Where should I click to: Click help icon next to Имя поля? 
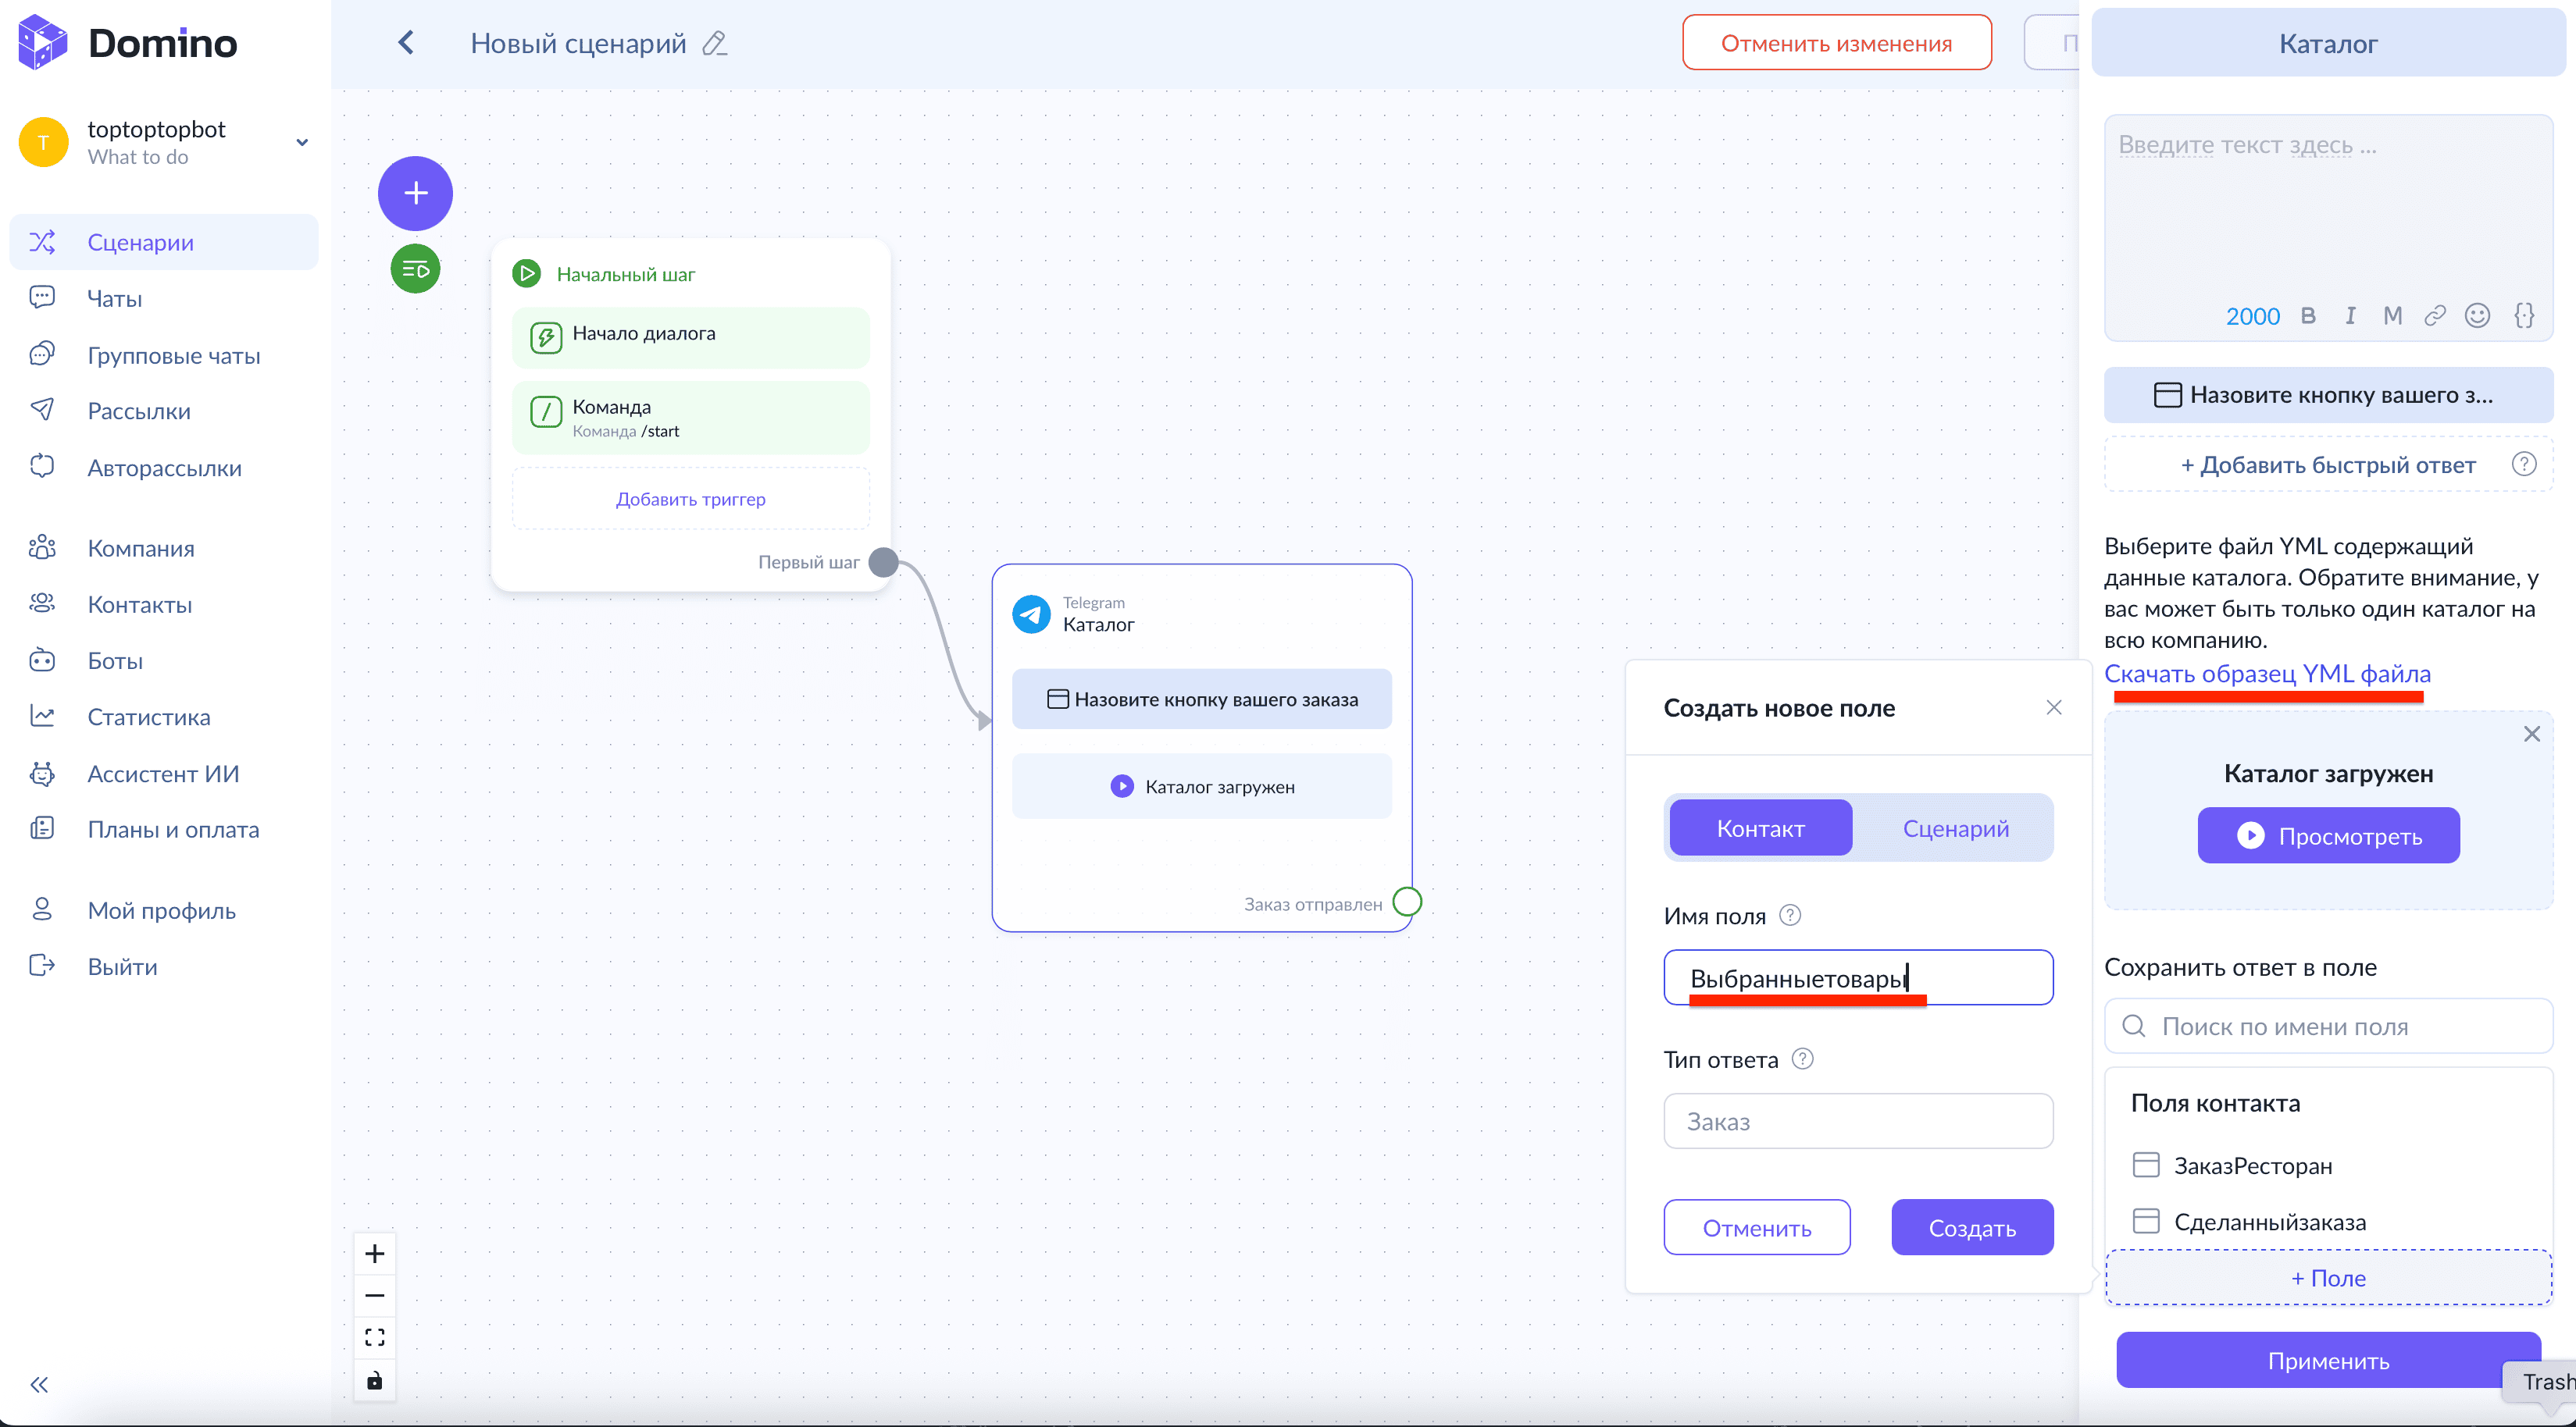pyautogui.click(x=1790, y=916)
